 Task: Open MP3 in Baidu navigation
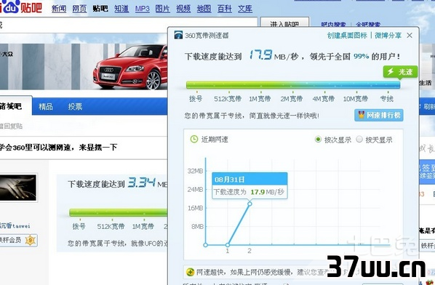click(142, 9)
